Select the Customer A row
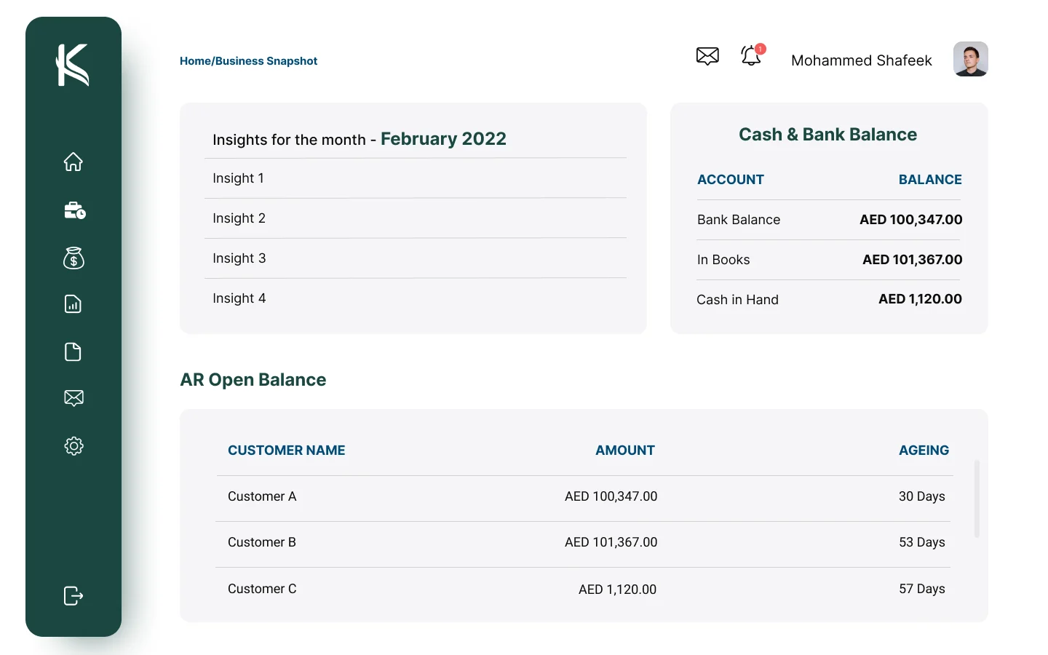 584,497
